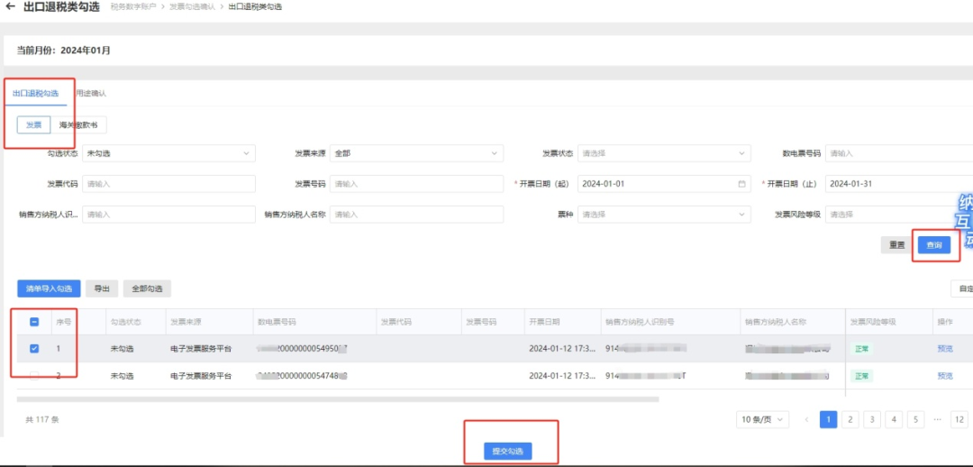Toggle select-all checkbox in table header

point(34,321)
